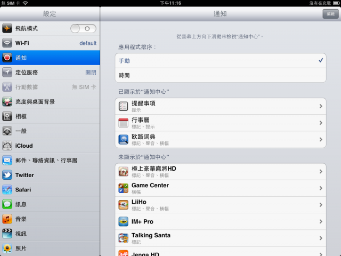Open the Wi-Fi settings label

point(22,43)
